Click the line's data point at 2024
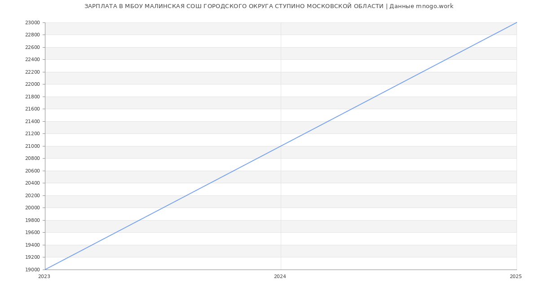Image resolution: width=539 pixels, height=292 pixels. [281, 146]
